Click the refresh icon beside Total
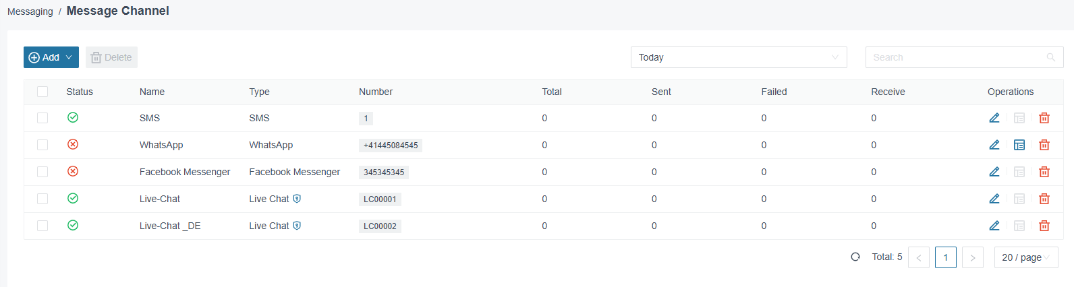The width and height of the screenshot is (1074, 287). coord(855,257)
